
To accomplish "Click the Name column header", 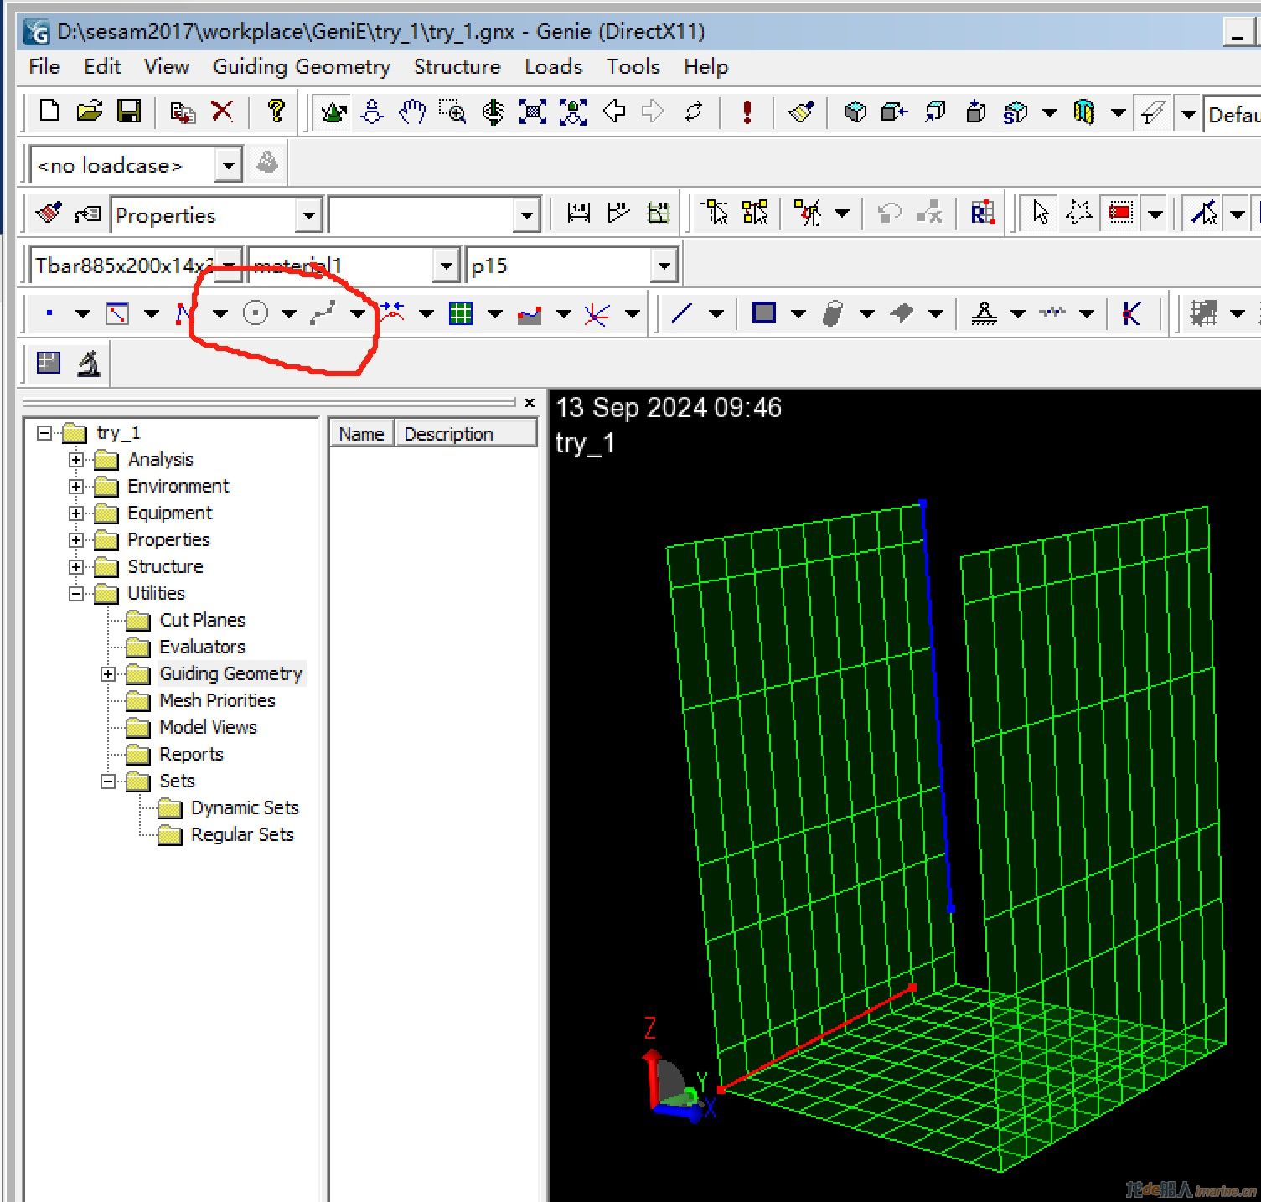I will (x=361, y=433).
